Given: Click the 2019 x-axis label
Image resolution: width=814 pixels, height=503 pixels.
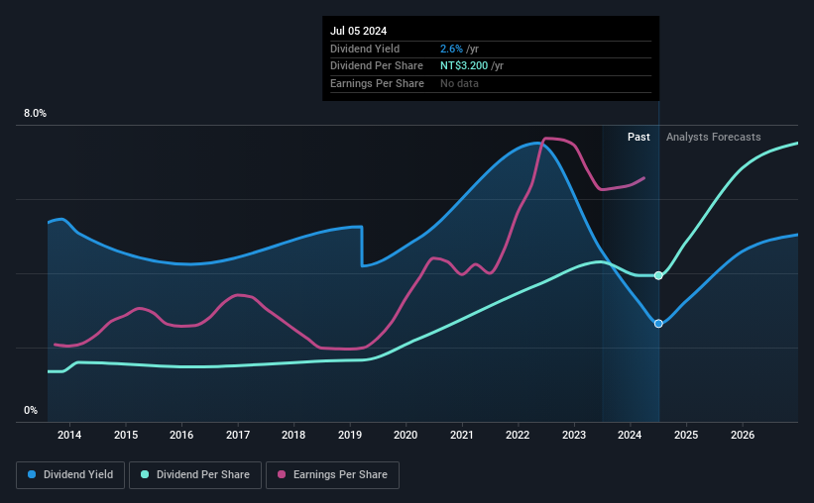Looking at the screenshot, I should (350, 435).
